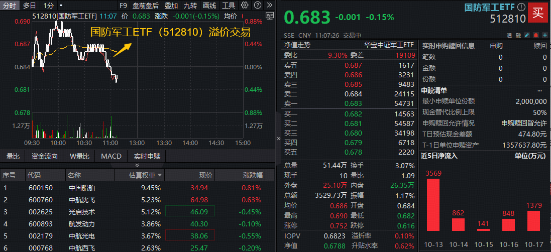Switch chart to 多日 view
Screen dimensions: 551x252
pos(30,6)
